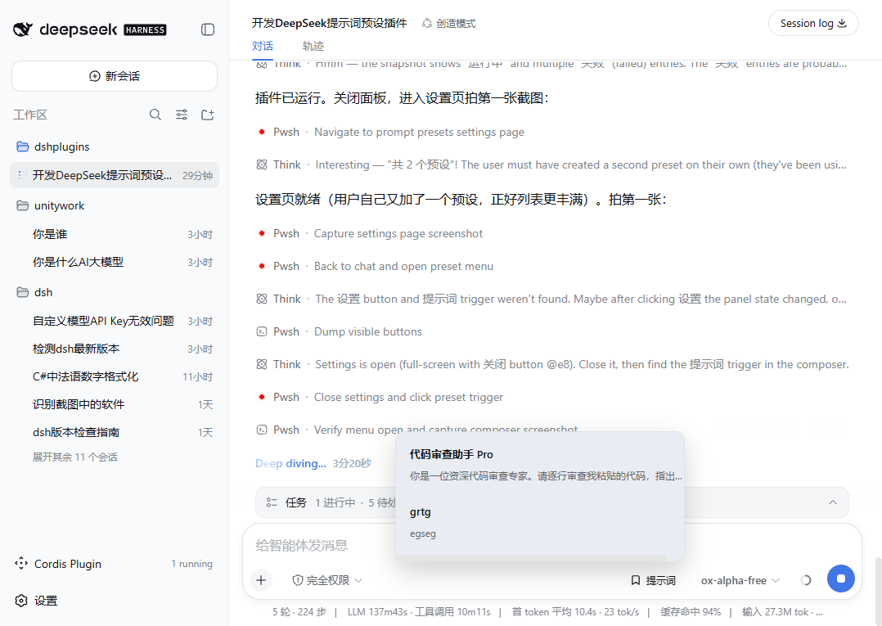The image size is (882, 626).
Task: Click the add workspace folder icon
Action: tap(208, 115)
